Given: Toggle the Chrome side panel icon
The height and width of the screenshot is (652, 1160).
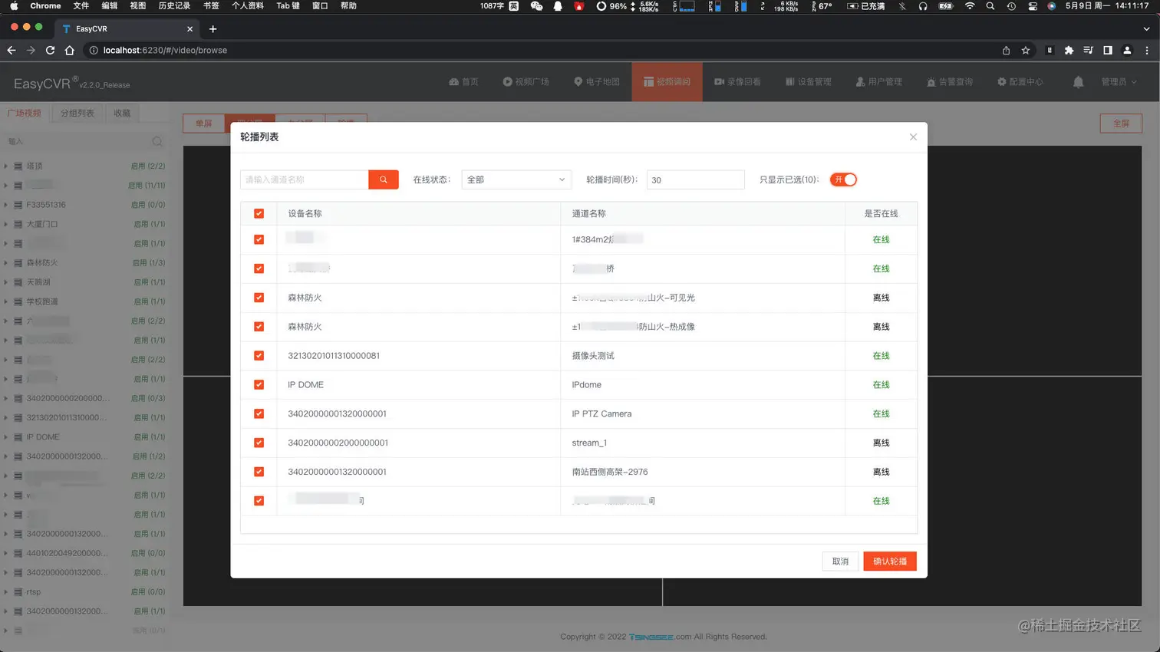Looking at the screenshot, I should [1108, 51].
